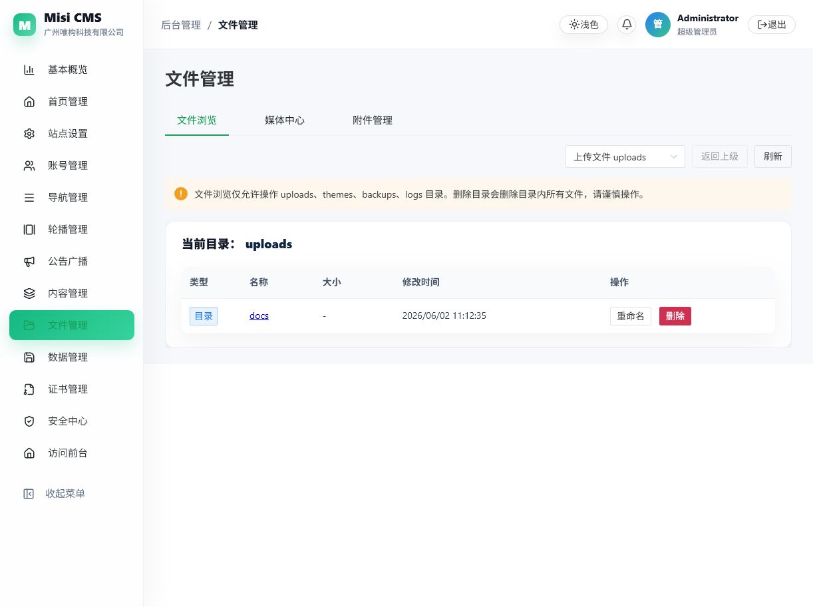The image size is (813, 607).
Task: Click the 刷新 refresh button
Action: pos(773,157)
